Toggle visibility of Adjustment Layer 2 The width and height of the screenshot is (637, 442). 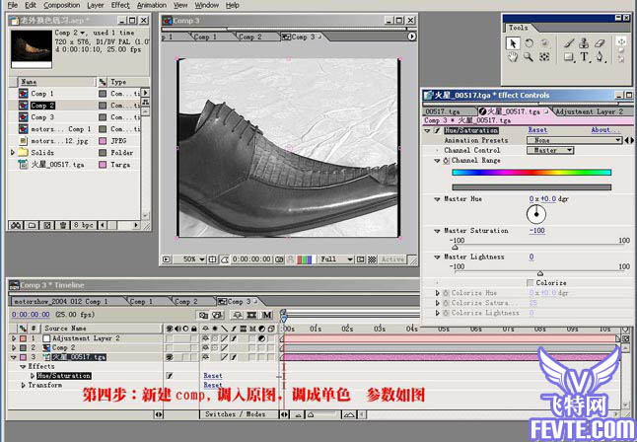coord(170,338)
